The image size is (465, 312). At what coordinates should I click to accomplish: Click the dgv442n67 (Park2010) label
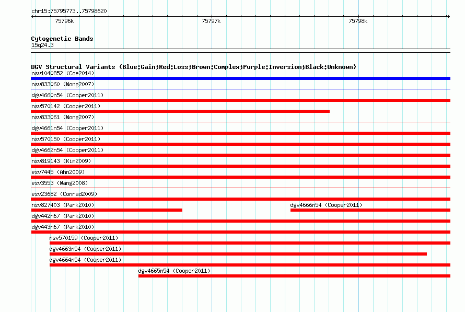tap(63, 216)
